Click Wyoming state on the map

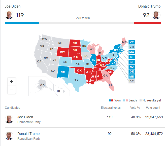coord(63,52)
